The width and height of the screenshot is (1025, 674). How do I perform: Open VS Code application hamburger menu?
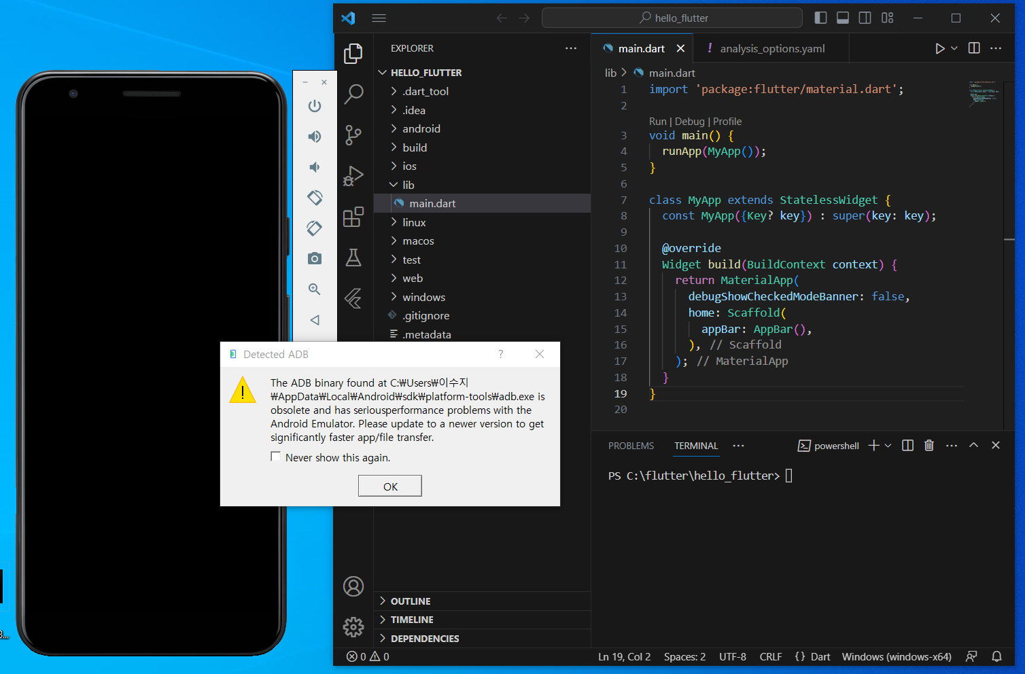coord(379,18)
